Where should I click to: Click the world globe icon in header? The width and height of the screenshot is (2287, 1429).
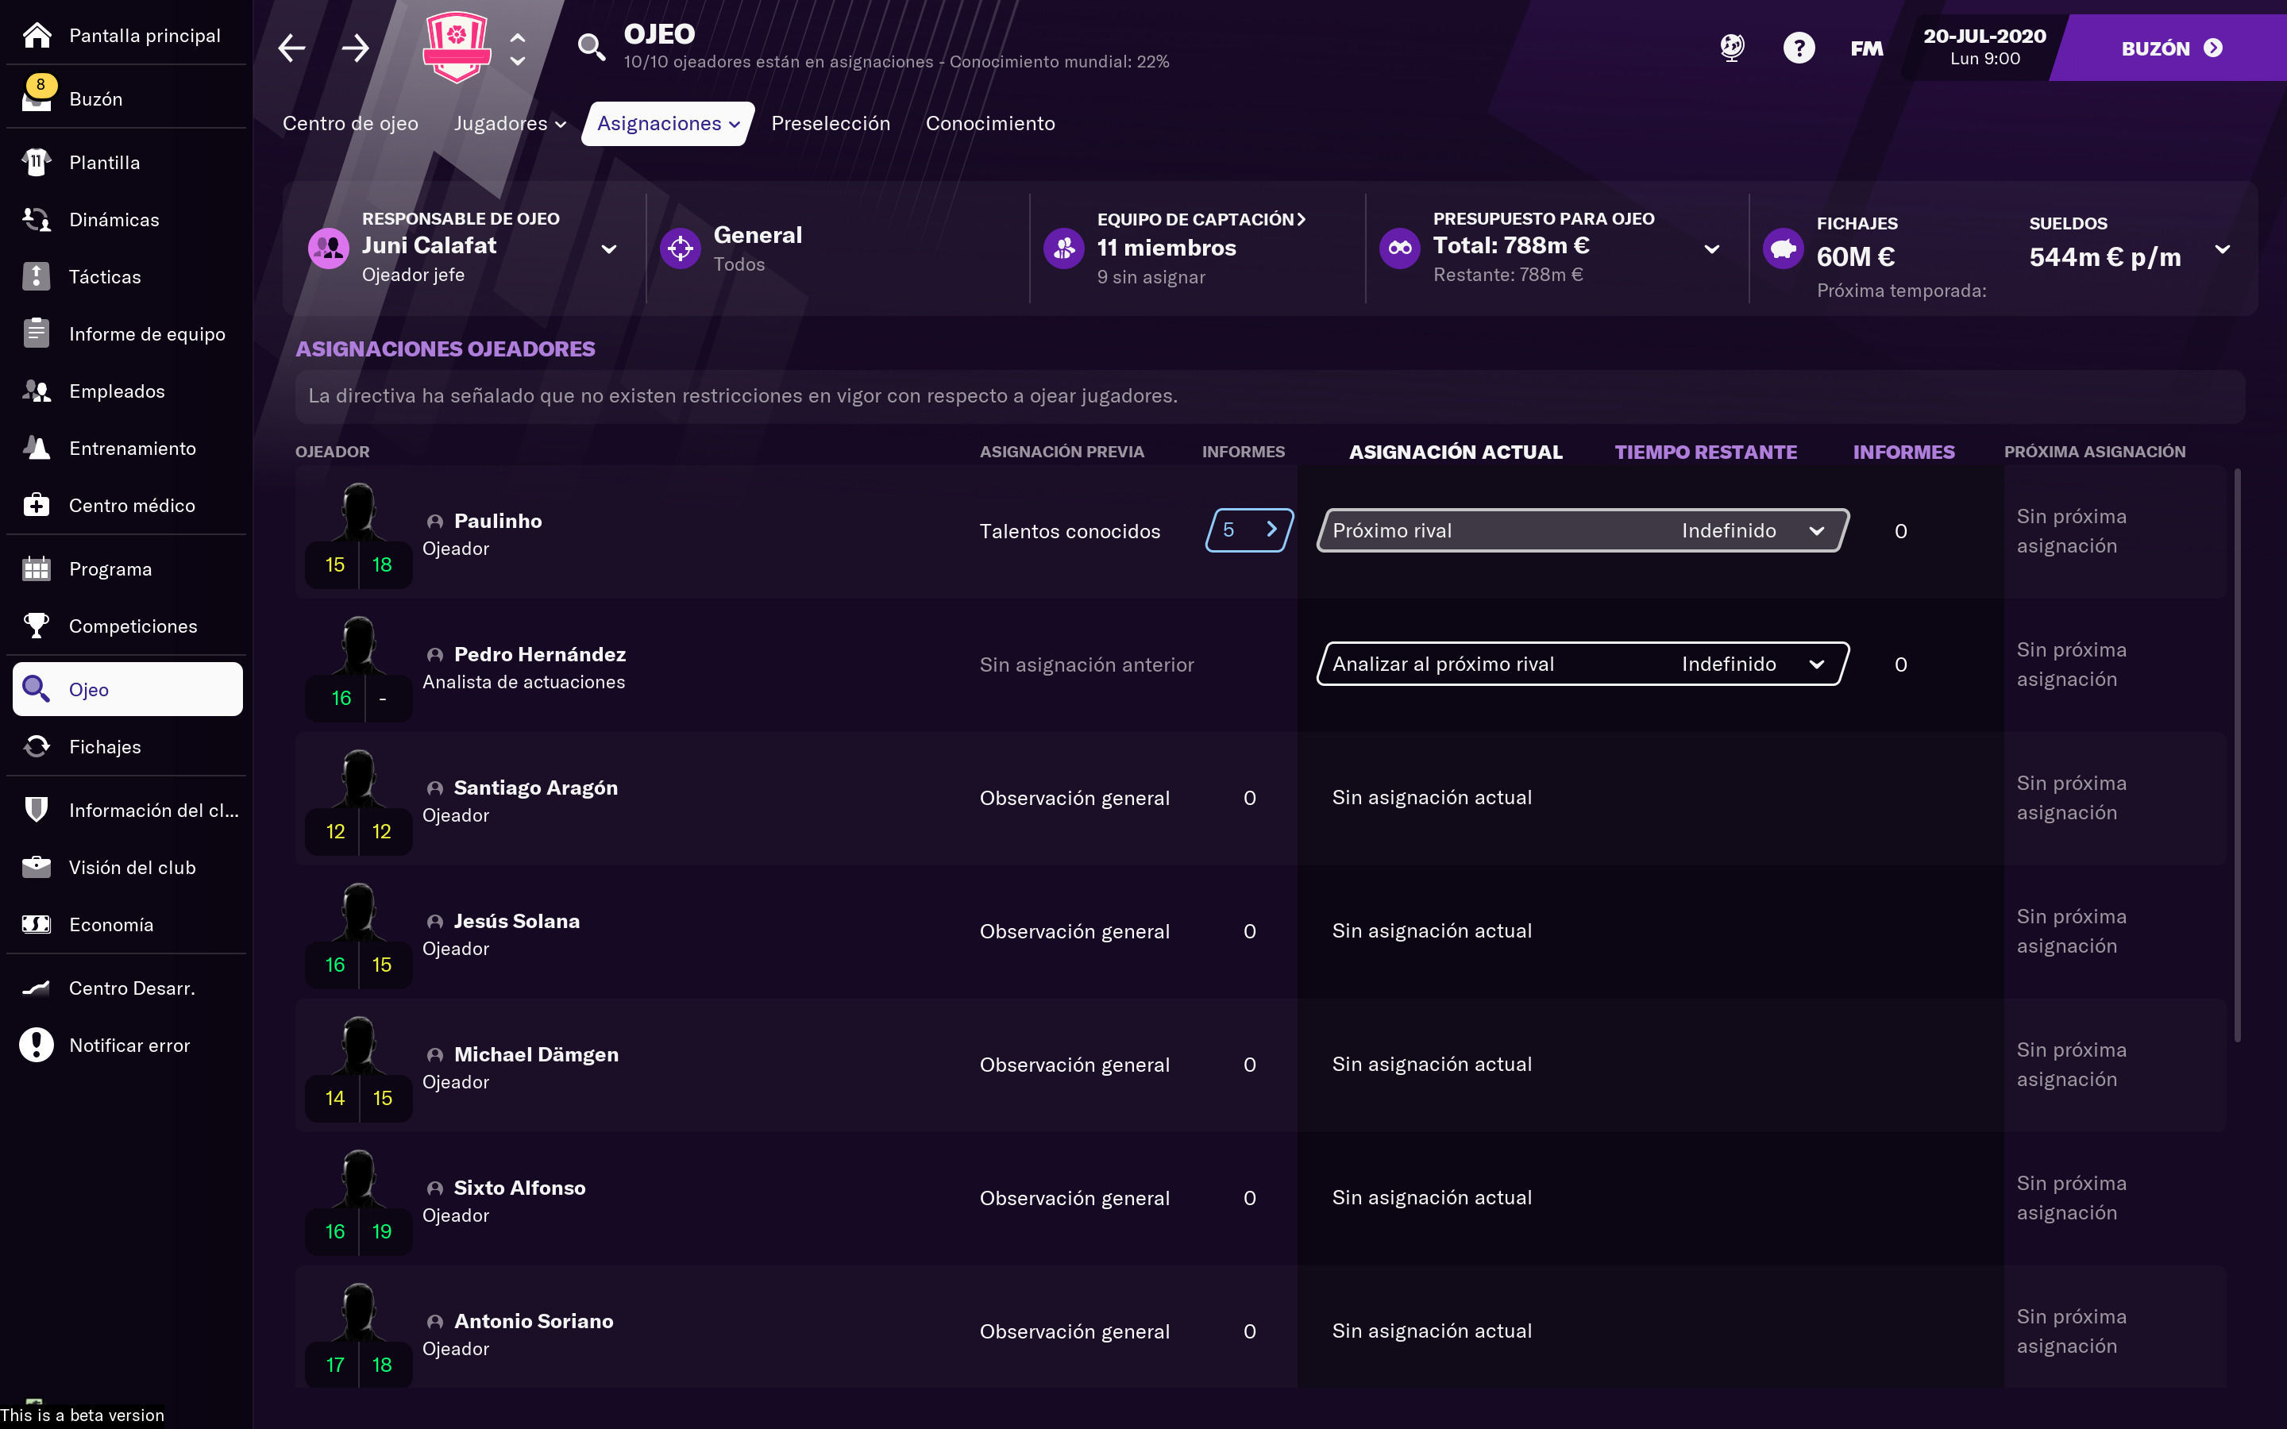(x=1731, y=48)
